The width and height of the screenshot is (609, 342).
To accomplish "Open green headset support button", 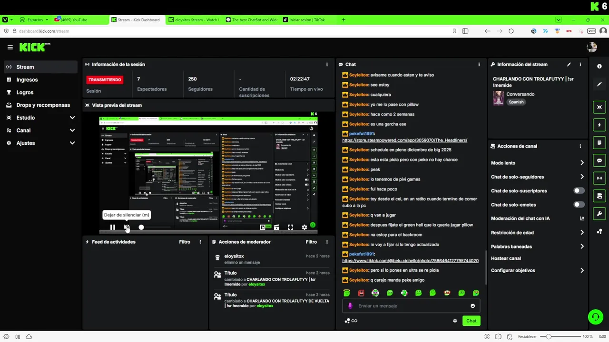I will tap(595, 317).
